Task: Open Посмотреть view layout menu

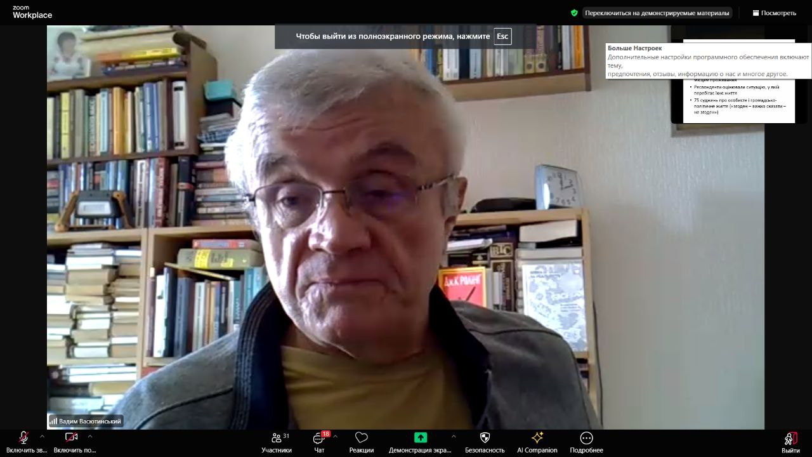Action: coord(774,13)
